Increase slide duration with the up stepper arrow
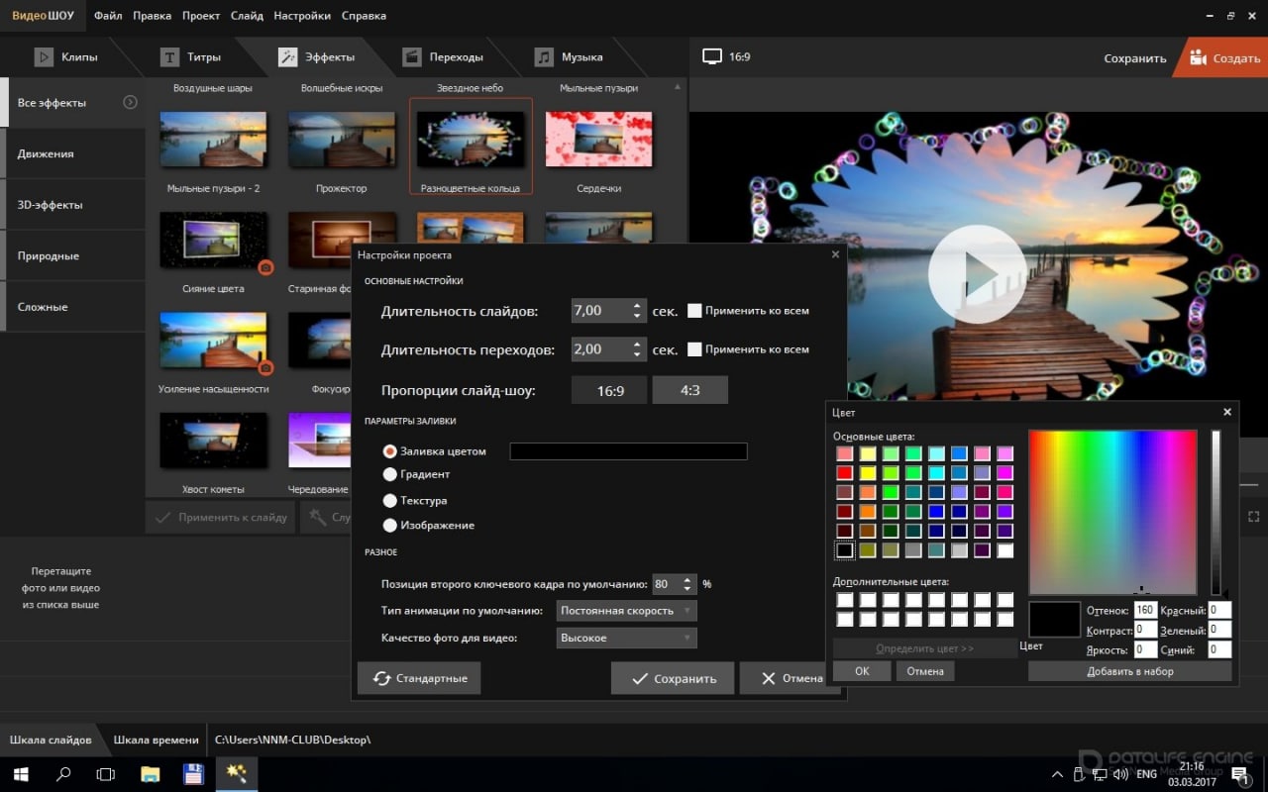This screenshot has width=1268, height=792. (x=637, y=305)
